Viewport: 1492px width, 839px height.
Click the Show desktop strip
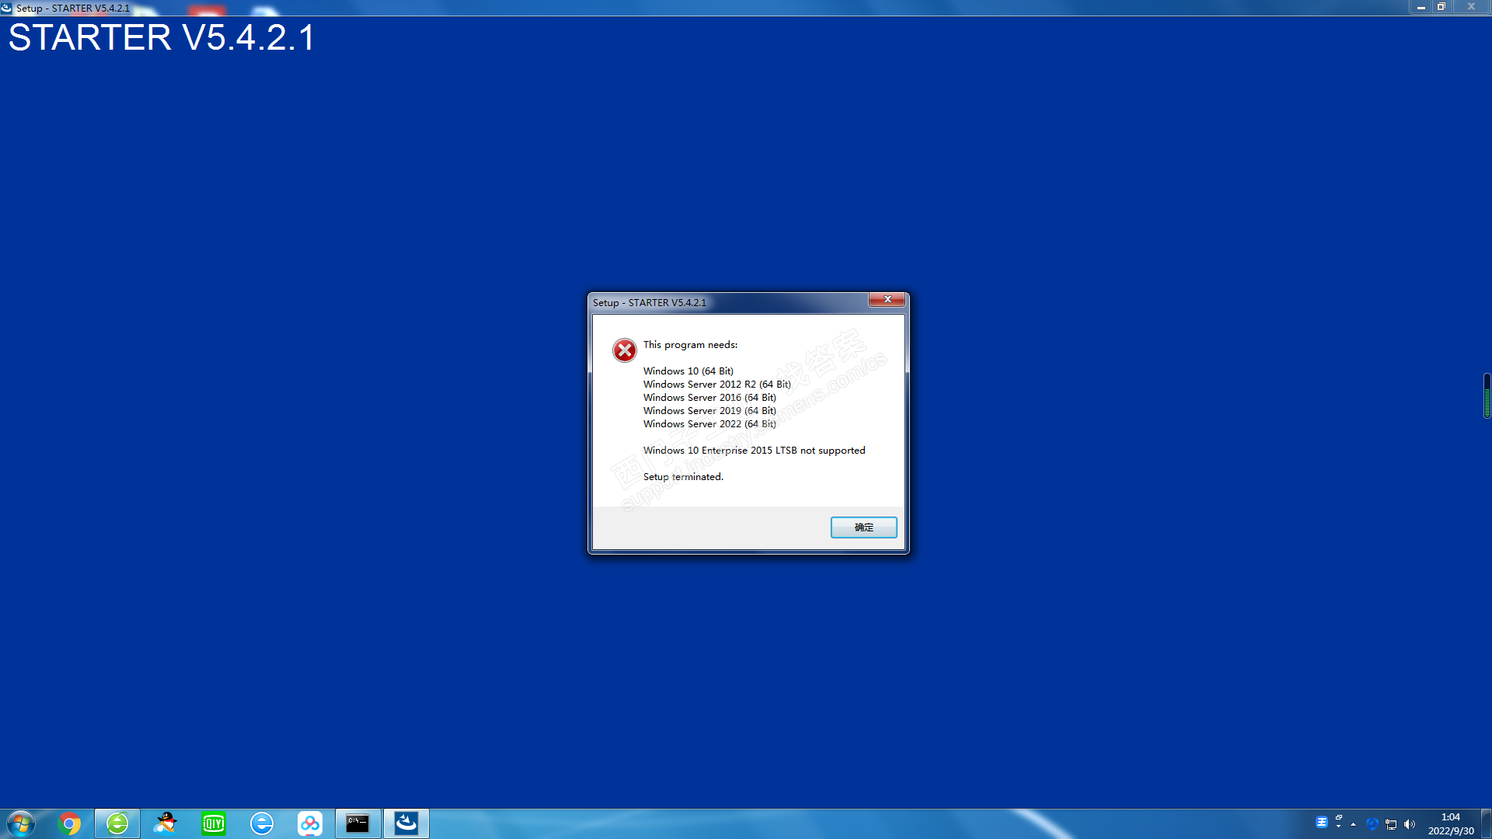pyautogui.click(x=1487, y=823)
